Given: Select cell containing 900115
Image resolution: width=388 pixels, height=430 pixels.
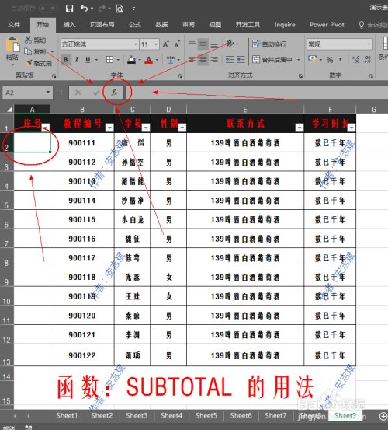Looking at the screenshot, I should click(x=82, y=219).
